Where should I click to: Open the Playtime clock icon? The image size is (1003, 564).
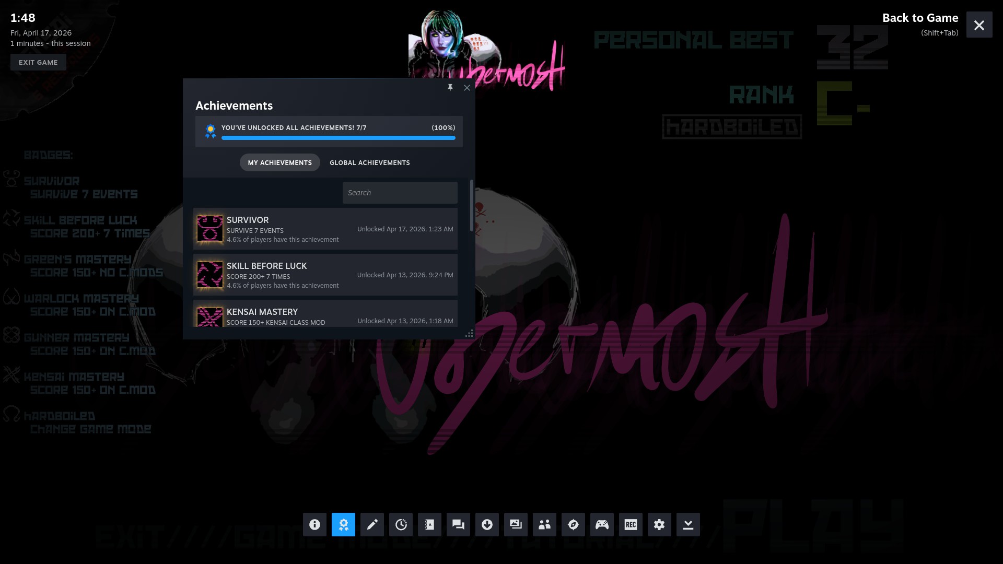[401, 524]
